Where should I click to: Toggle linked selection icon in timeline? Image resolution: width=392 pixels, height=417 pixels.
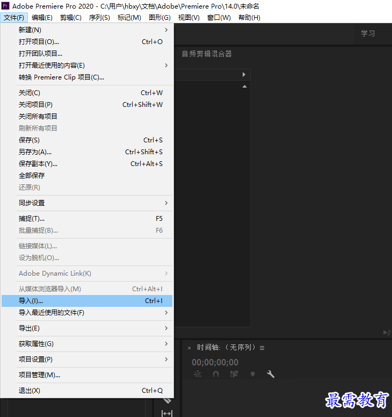point(234,374)
